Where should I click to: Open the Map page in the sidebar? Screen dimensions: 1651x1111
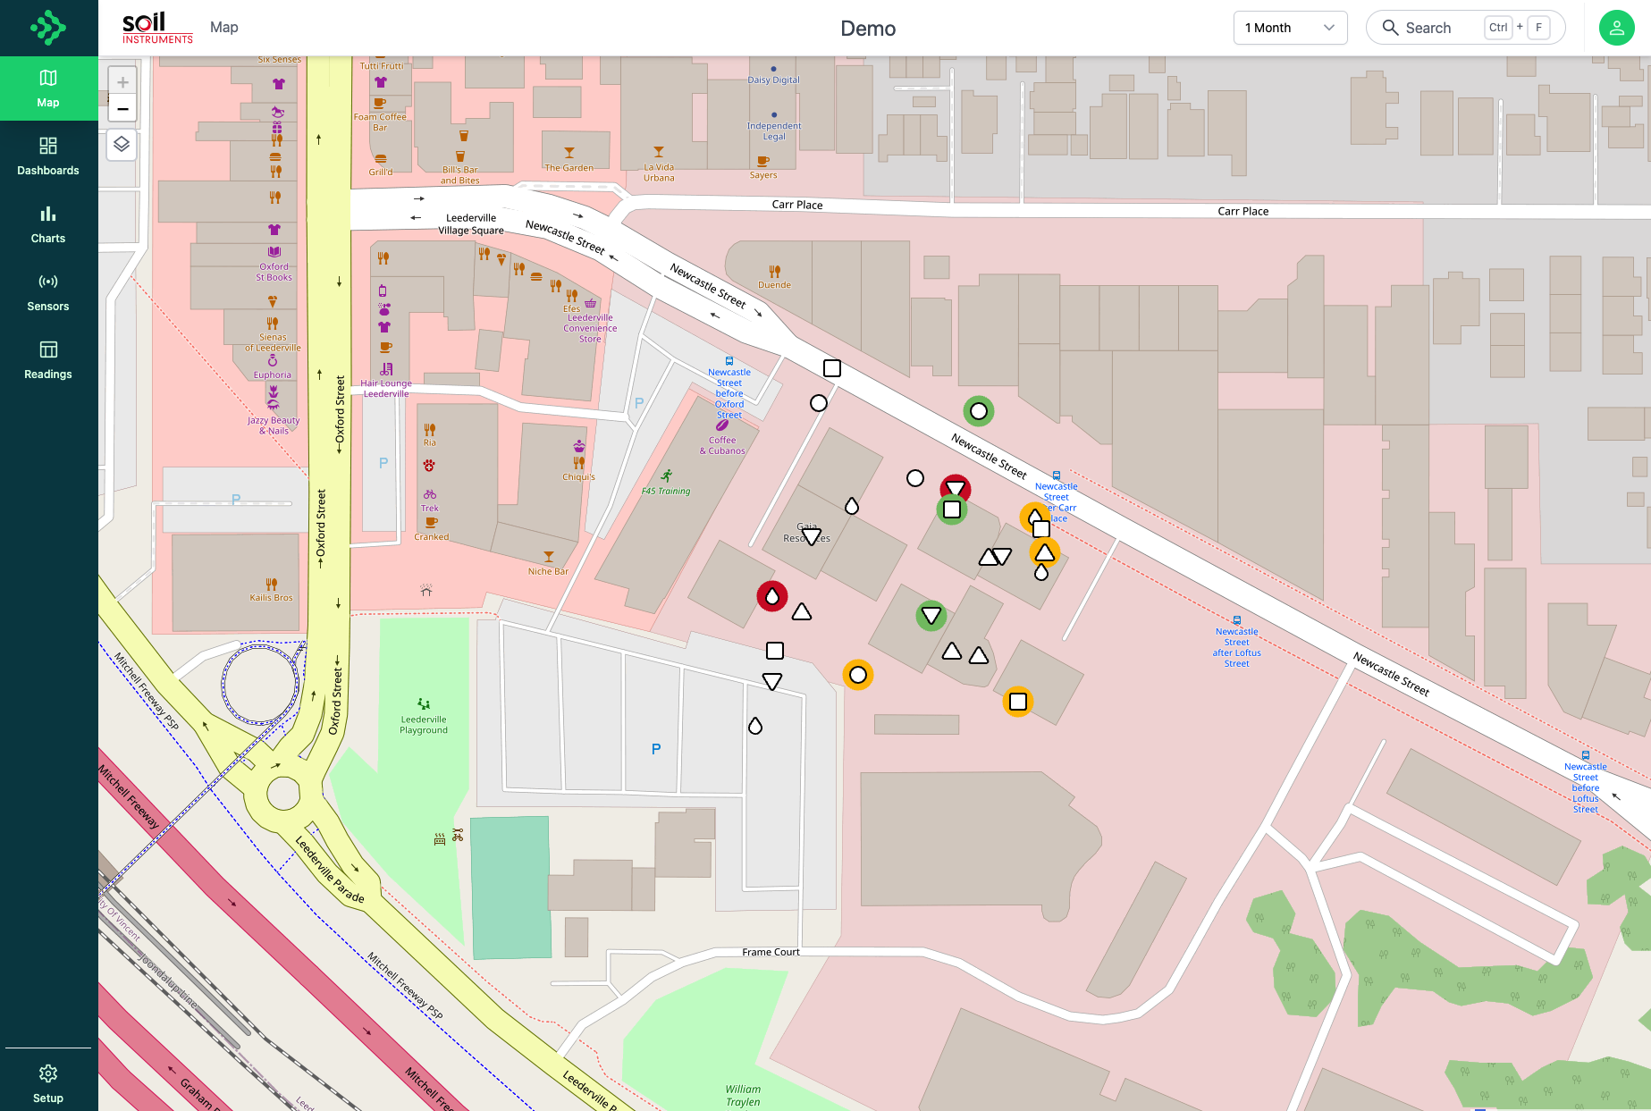[48, 88]
